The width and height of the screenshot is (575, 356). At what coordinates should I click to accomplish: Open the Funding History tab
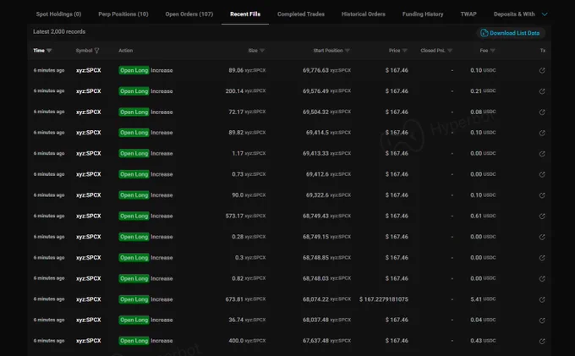click(423, 14)
